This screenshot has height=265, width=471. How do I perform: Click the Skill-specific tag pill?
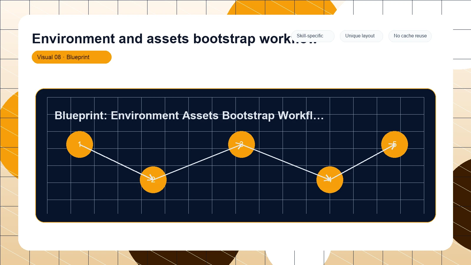[313, 36]
